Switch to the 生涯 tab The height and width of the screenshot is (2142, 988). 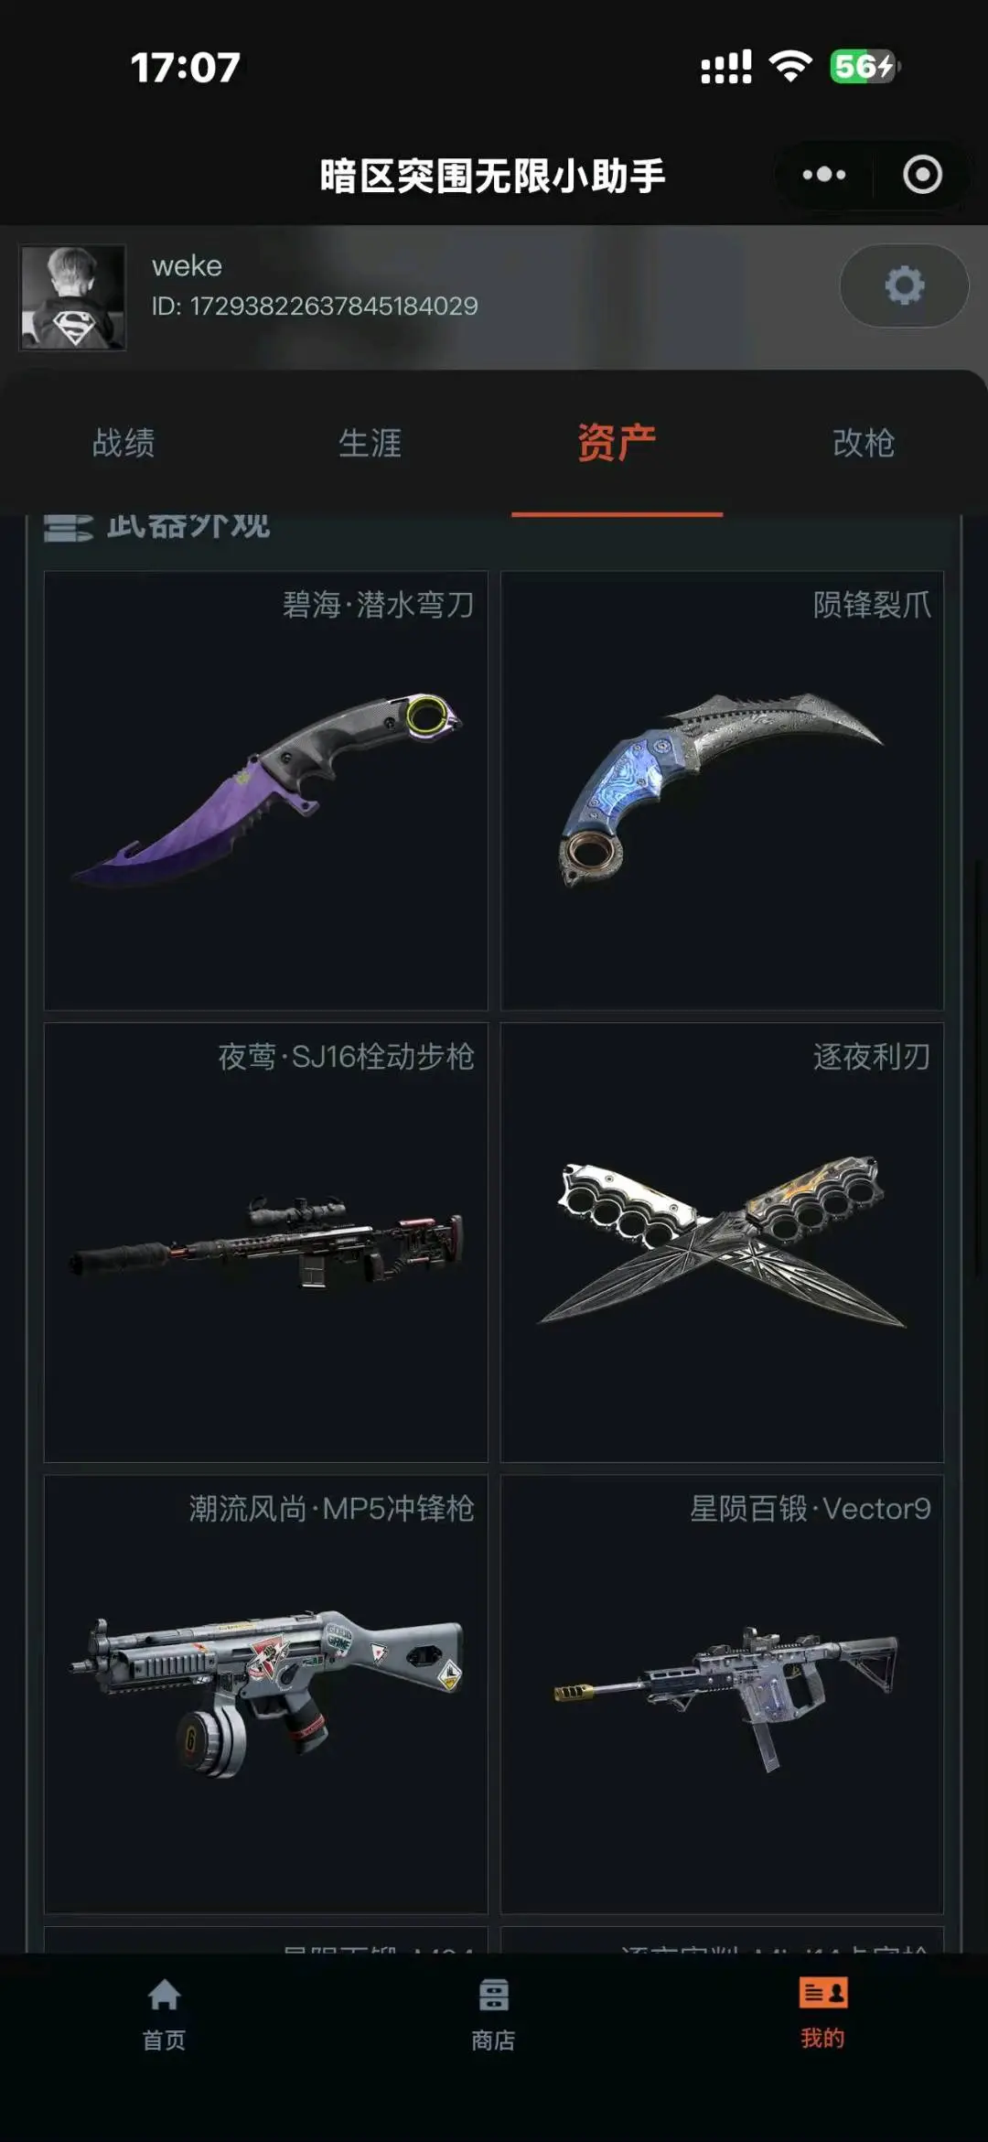click(370, 443)
